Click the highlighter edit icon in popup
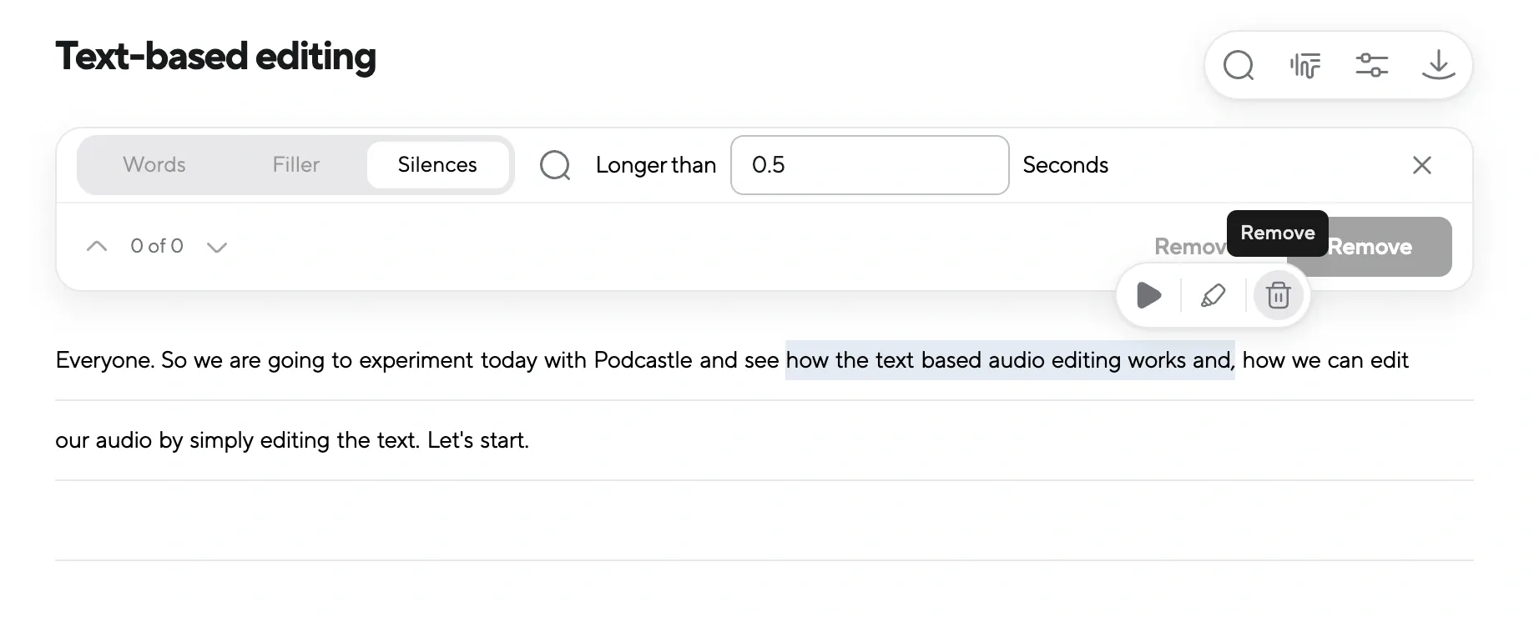This screenshot has width=1539, height=622. click(1213, 295)
